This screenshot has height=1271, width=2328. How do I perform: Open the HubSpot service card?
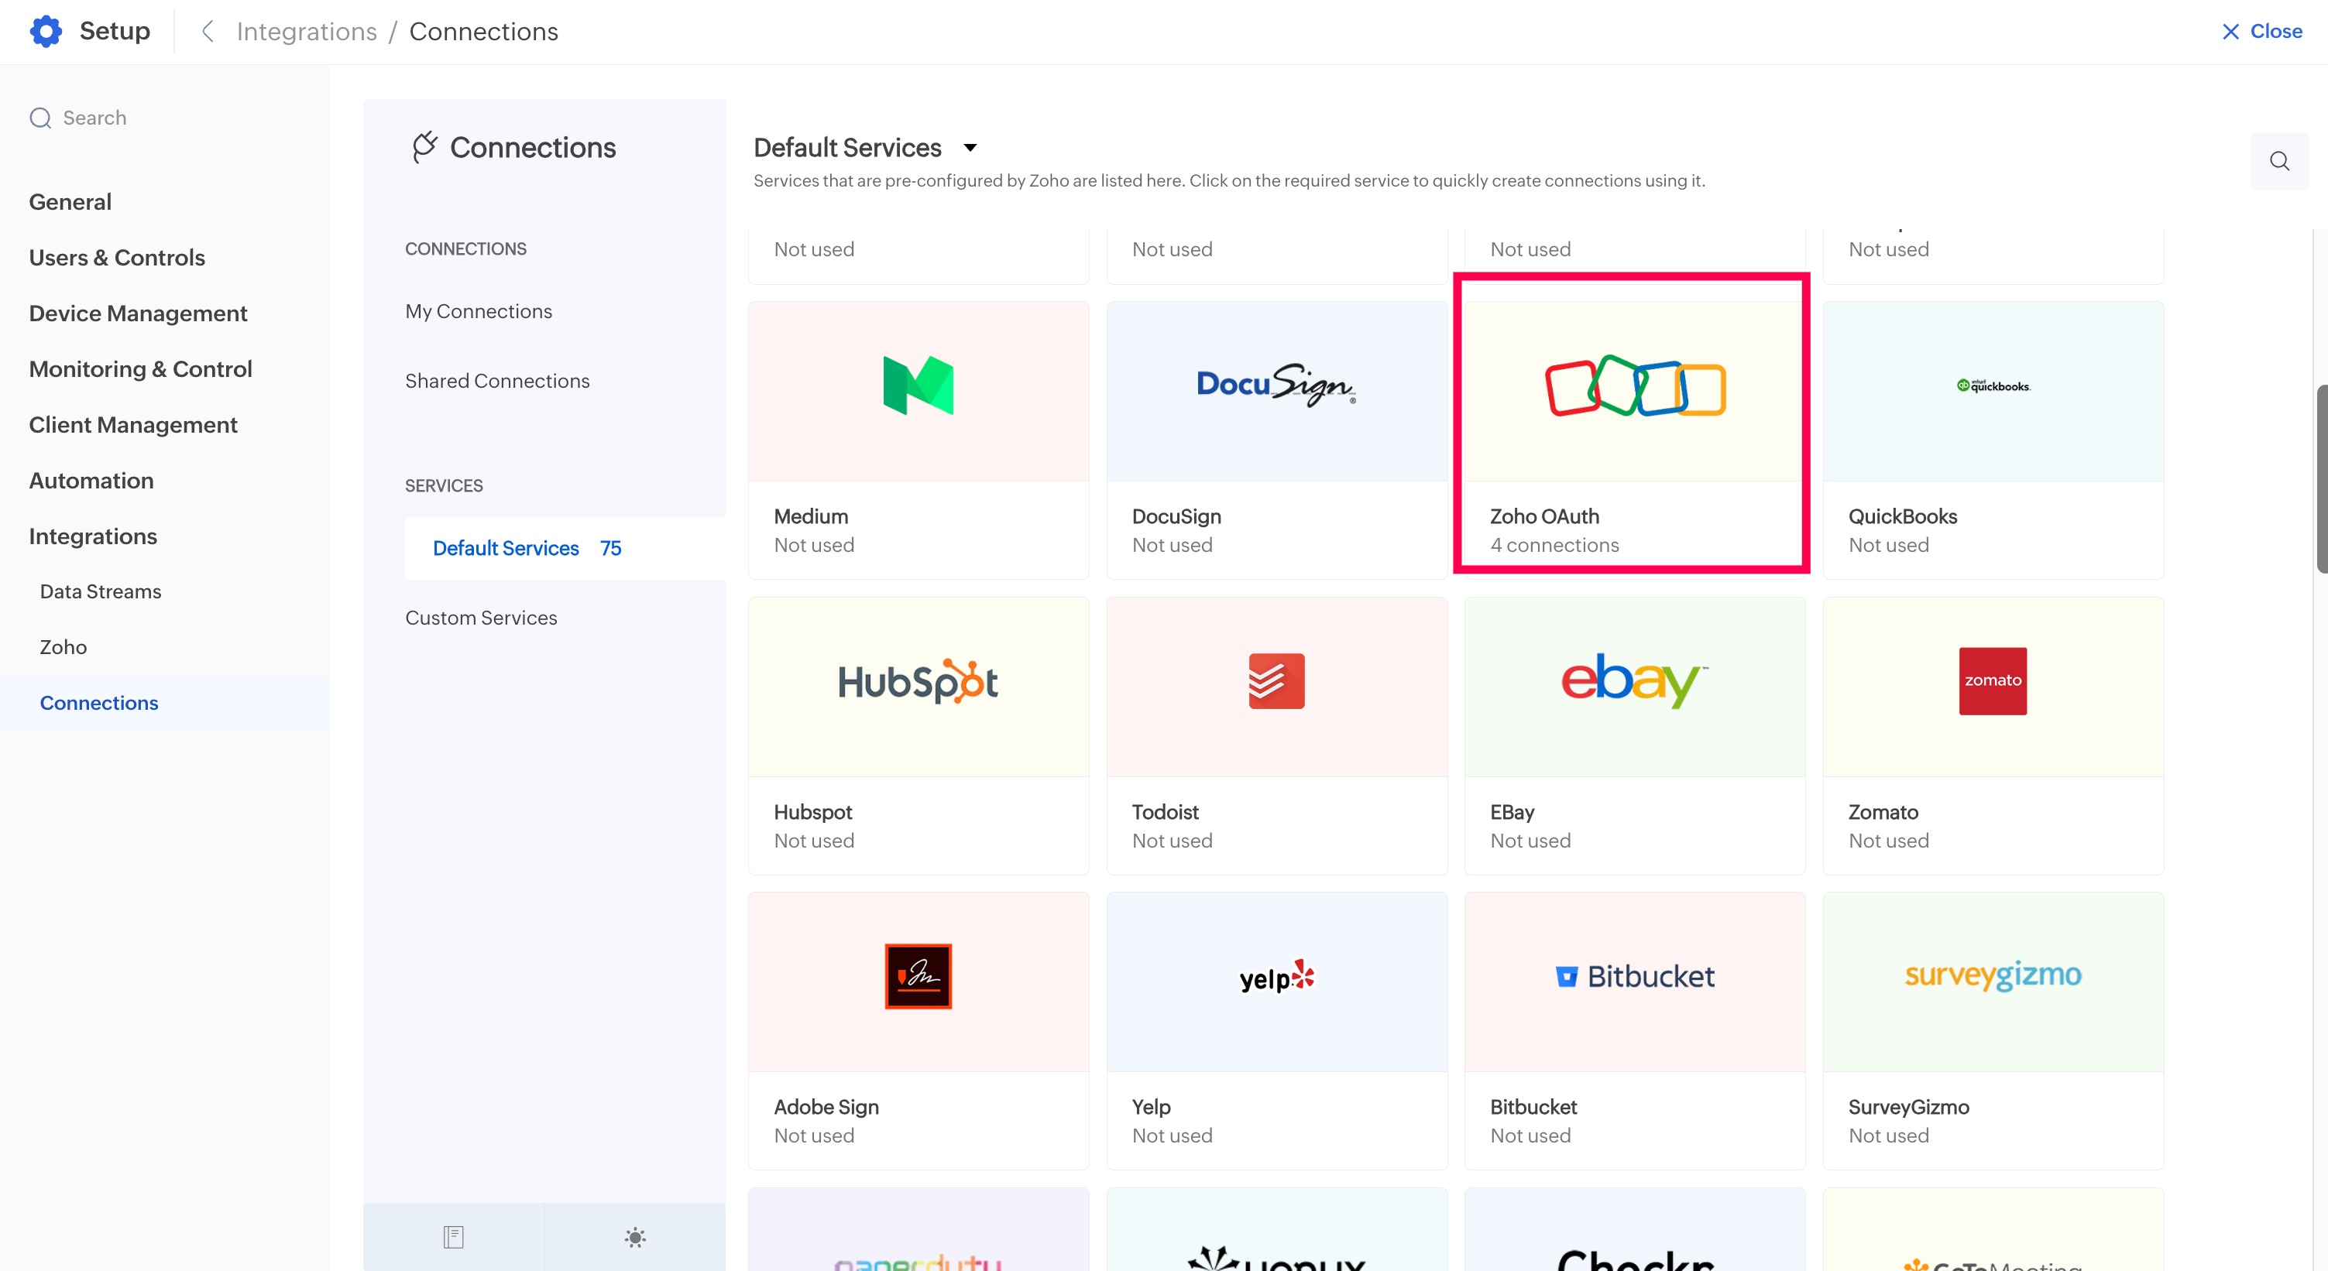point(918,735)
